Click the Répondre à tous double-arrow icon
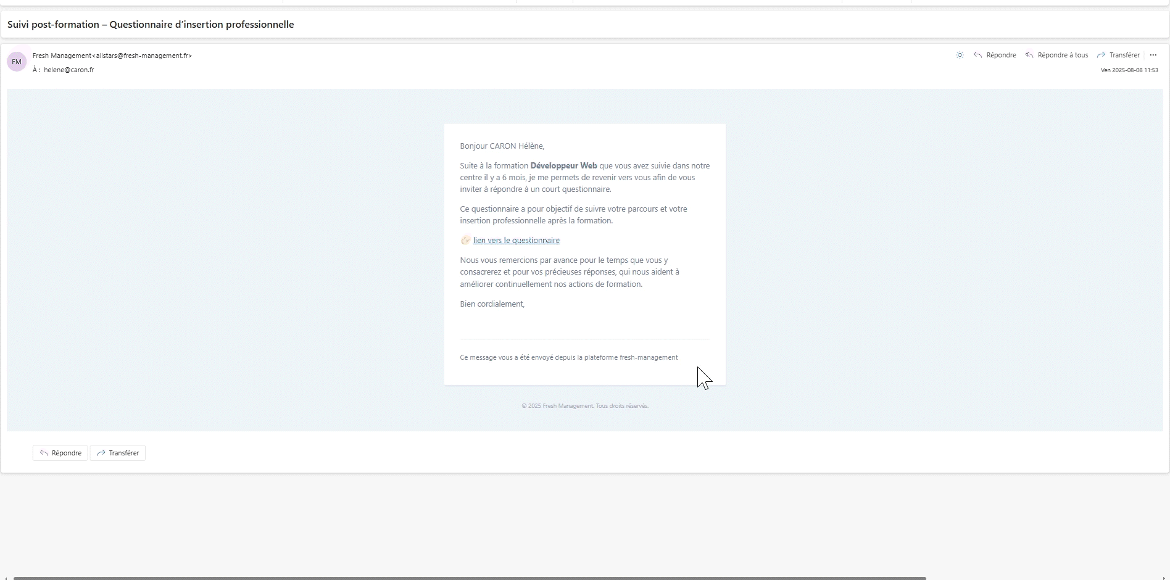The width and height of the screenshot is (1170, 580). click(1029, 55)
